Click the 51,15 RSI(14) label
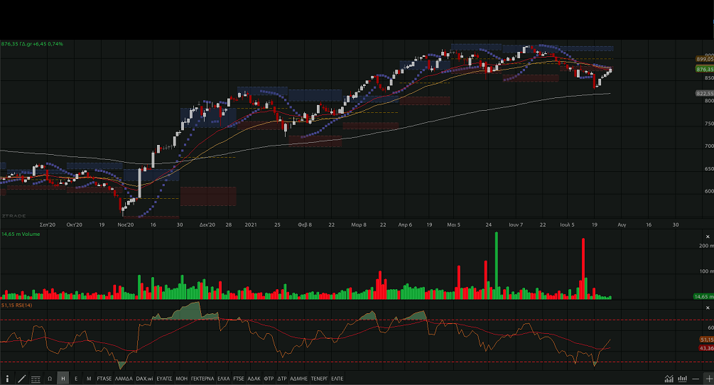Image resolution: width=714 pixels, height=385 pixels. (x=16, y=305)
